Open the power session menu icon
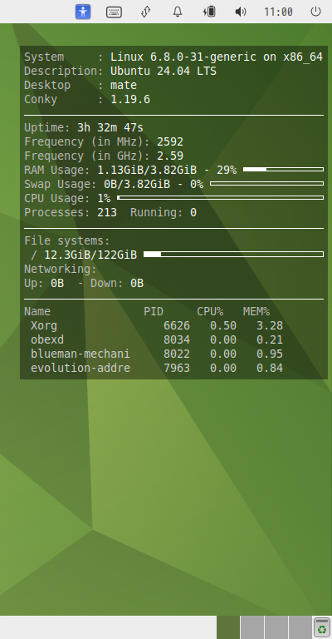The width and height of the screenshot is (332, 639). pyautogui.click(x=315, y=12)
